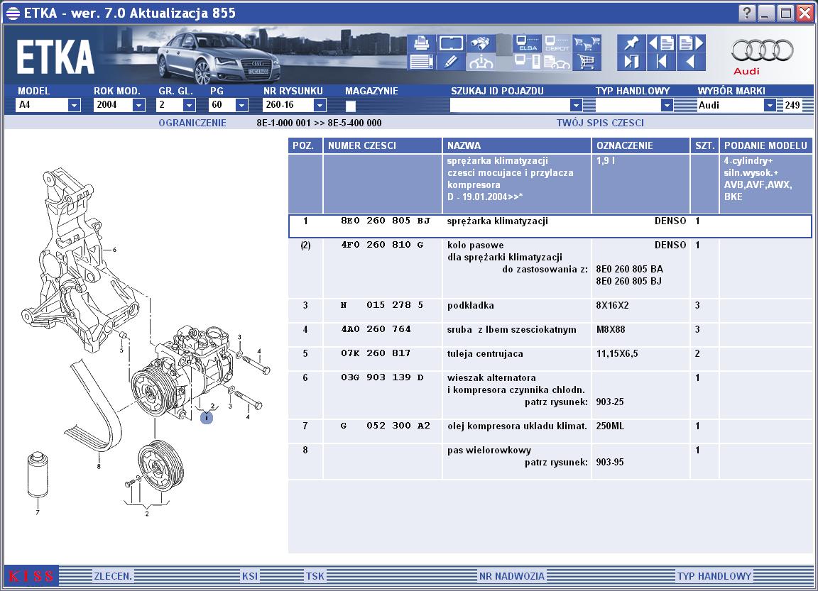The height and width of the screenshot is (591, 818).
Task: Toggle the MAGAZYNIE checkbox
Action: tap(351, 106)
